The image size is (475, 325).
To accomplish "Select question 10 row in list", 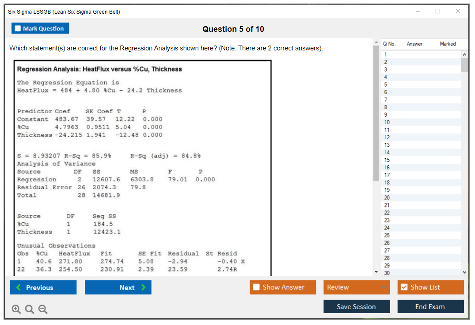I will (x=387, y=122).
